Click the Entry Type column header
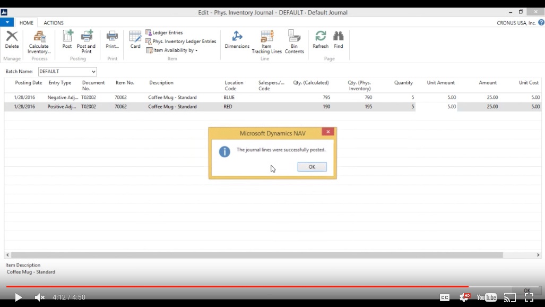This screenshot has height=307, width=545. click(x=60, y=83)
